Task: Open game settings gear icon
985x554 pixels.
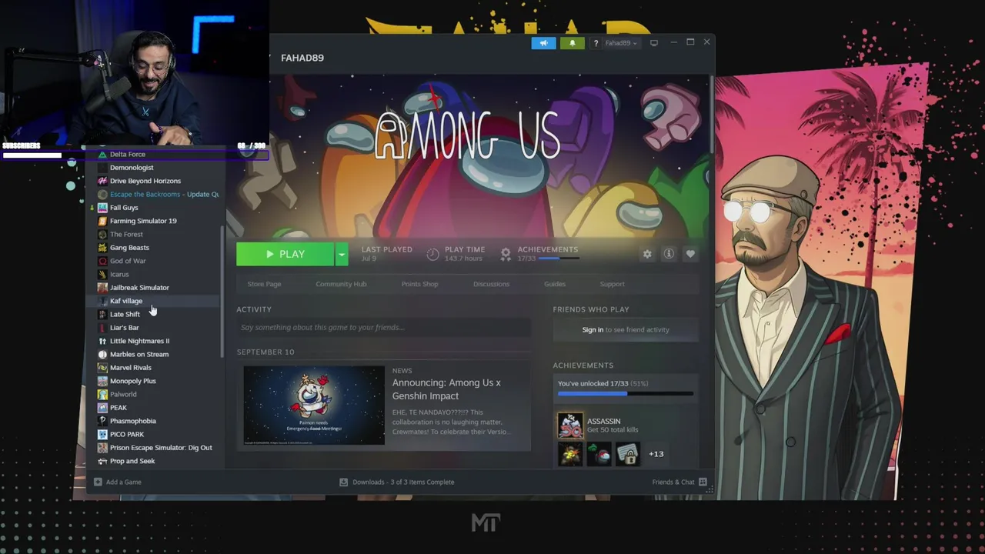Action: point(647,254)
